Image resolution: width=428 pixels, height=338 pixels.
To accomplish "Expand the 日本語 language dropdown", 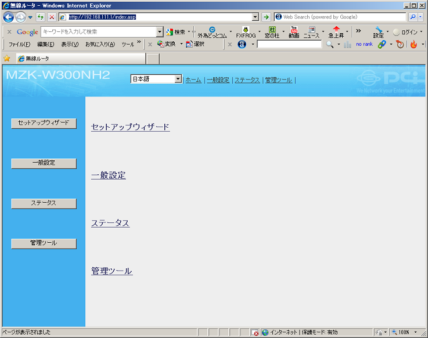I will pyautogui.click(x=178, y=79).
